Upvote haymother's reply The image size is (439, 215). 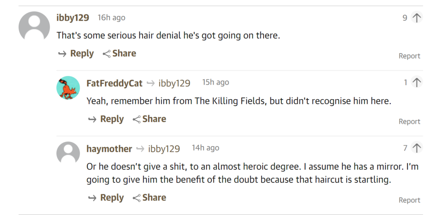417,148
